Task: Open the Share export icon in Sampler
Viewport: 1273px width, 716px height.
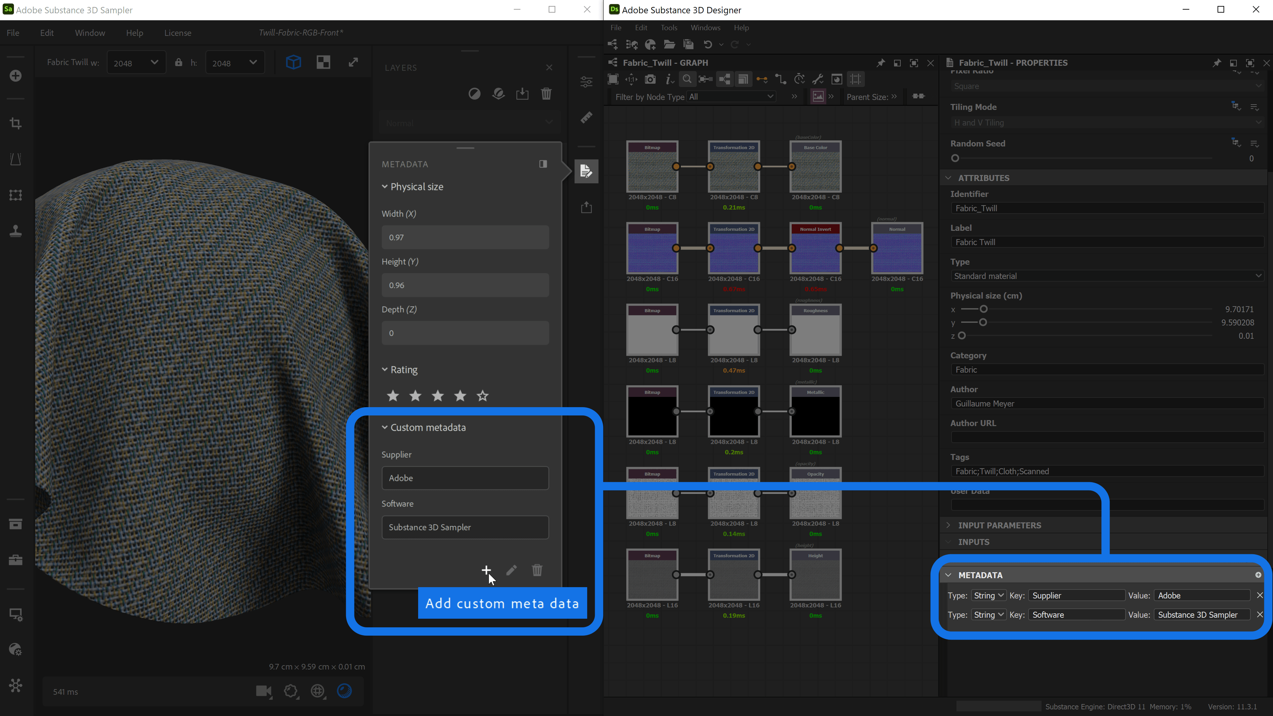Action: pyautogui.click(x=586, y=207)
